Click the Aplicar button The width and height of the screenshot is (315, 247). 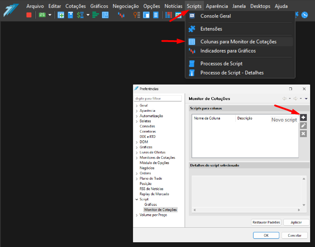pos(296,222)
